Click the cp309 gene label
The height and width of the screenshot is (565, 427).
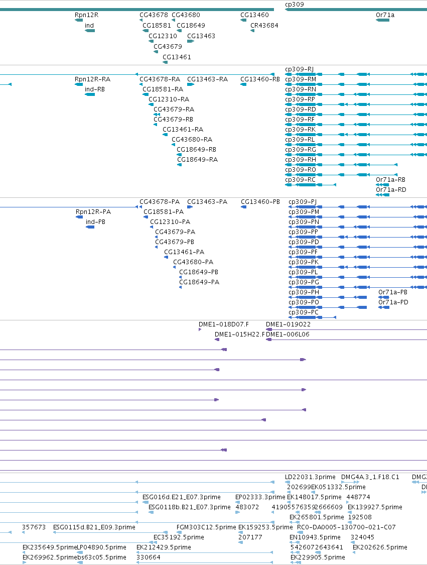[x=295, y=5]
